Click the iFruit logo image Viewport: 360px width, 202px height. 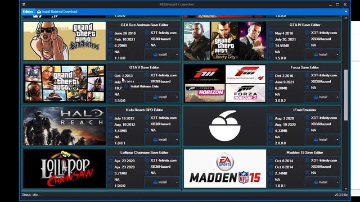point(225,126)
